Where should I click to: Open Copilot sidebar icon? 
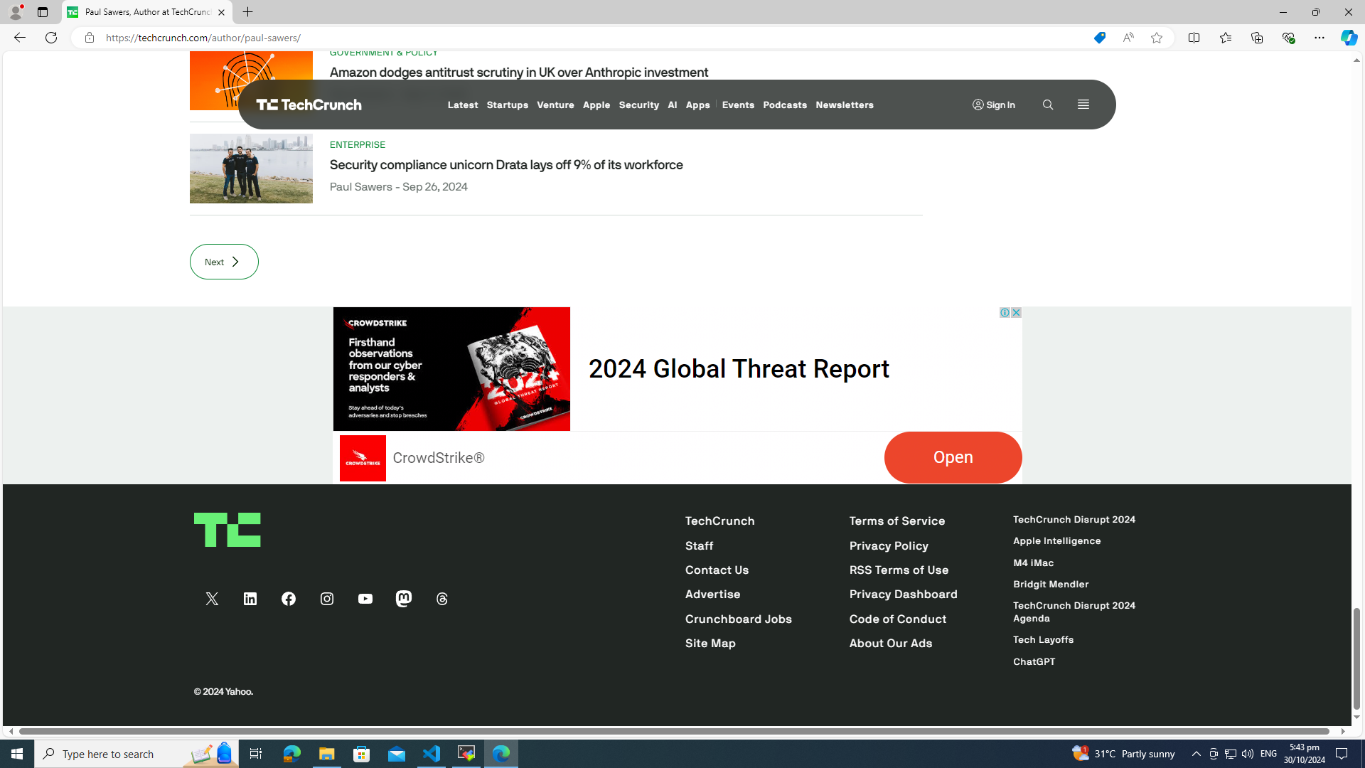pos(1349,38)
